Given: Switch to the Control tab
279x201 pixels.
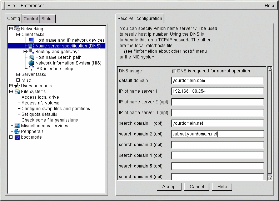Looking at the screenshot, I should click(31, 19).
